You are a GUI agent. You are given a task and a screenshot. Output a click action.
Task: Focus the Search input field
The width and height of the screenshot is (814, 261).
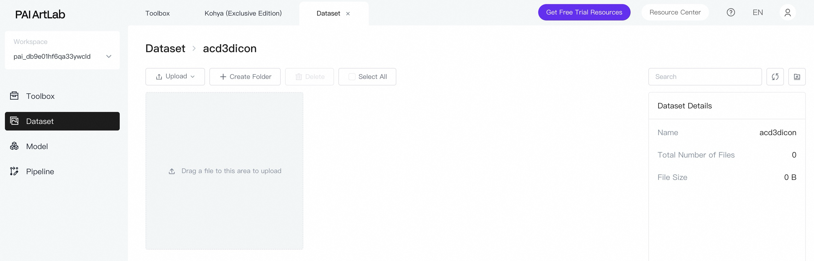[x=705, y=77]
